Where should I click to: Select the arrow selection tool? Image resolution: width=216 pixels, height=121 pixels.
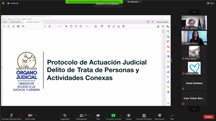(66, 26)
